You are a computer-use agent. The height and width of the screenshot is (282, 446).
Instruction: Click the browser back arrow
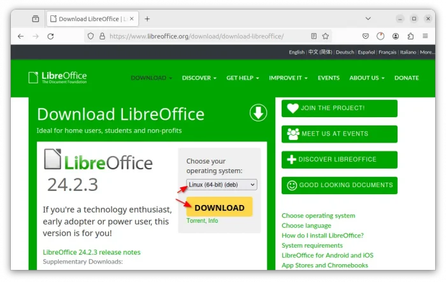(20, 36)
